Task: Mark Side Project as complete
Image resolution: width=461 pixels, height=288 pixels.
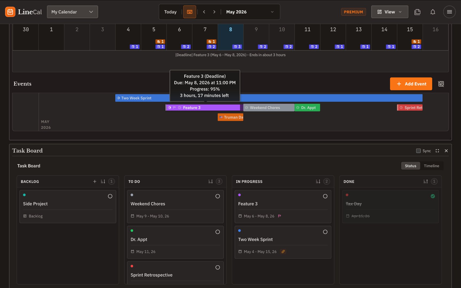Action: 110,196
